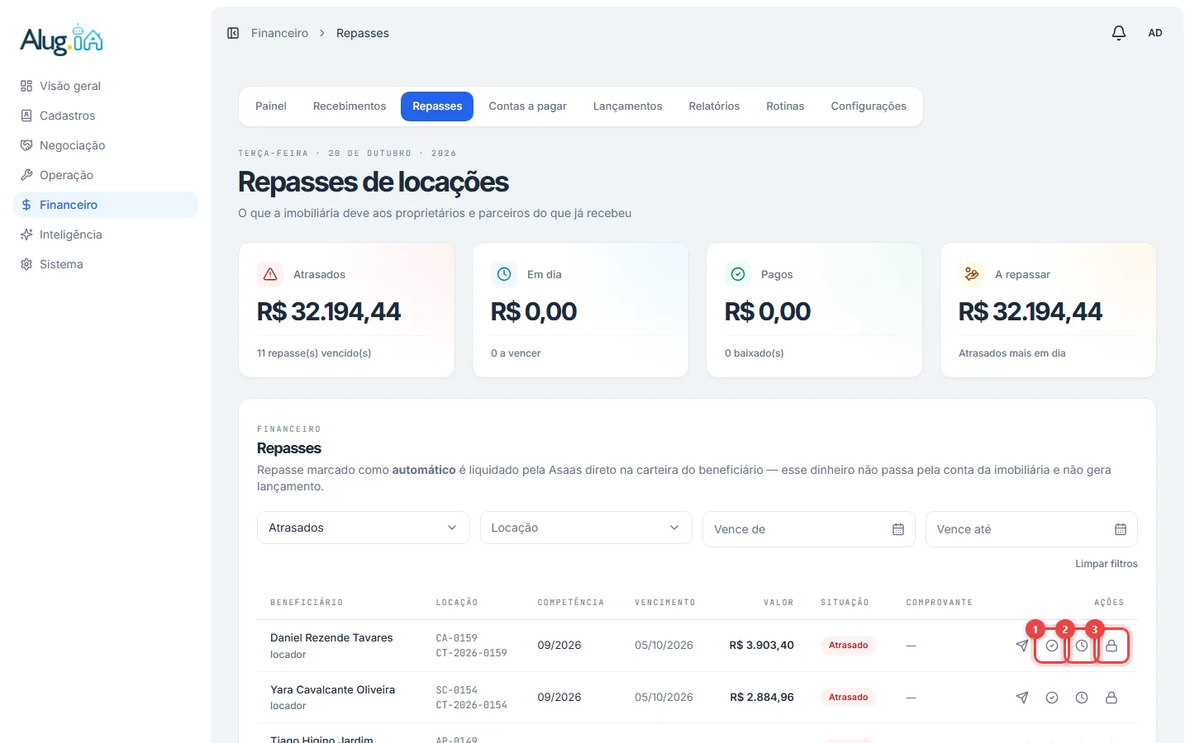1190x743 pixels.
Task: Switch to the Recebimentos tab
Action: point(350,106)
